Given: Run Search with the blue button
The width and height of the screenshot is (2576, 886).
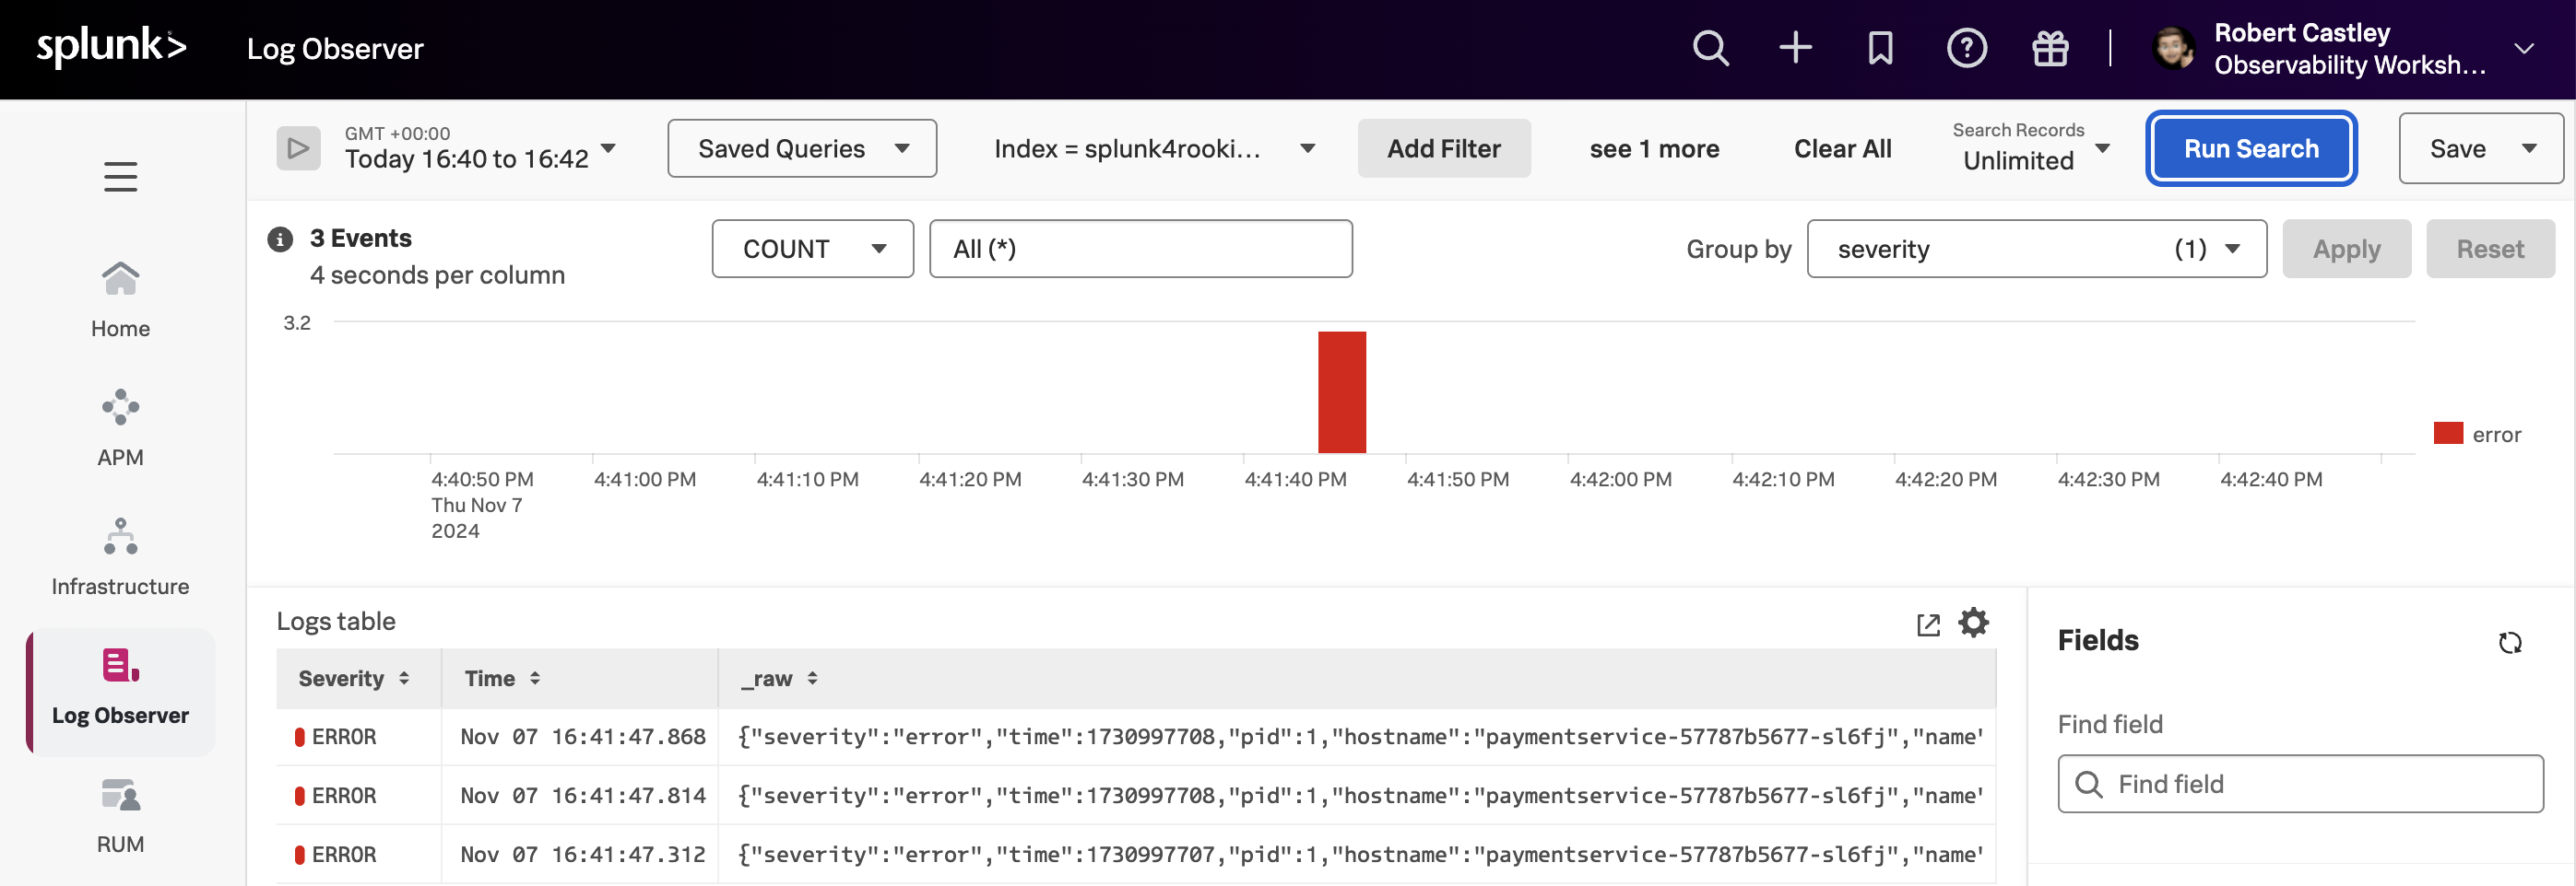Looking at the screenshot, I should 2250,148.
